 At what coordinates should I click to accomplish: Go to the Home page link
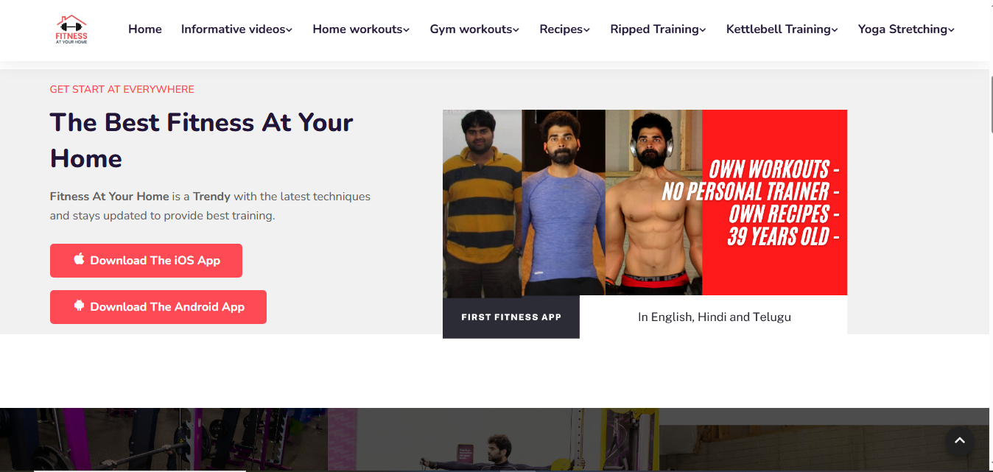click(145, 29)
